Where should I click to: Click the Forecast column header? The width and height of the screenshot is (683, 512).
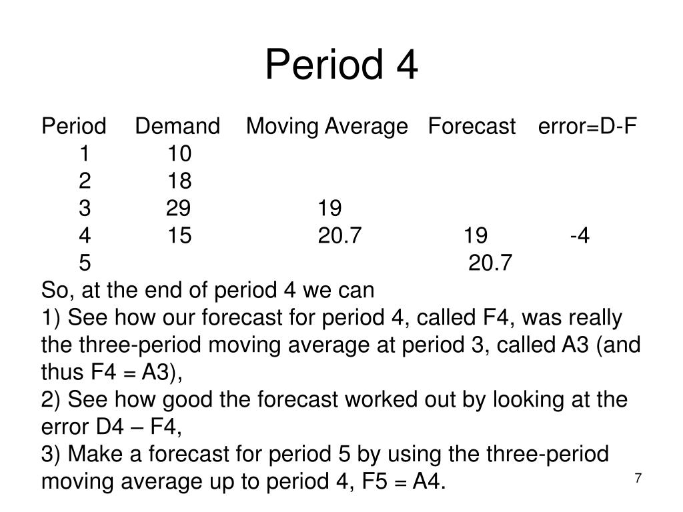(x=472, y=126)
